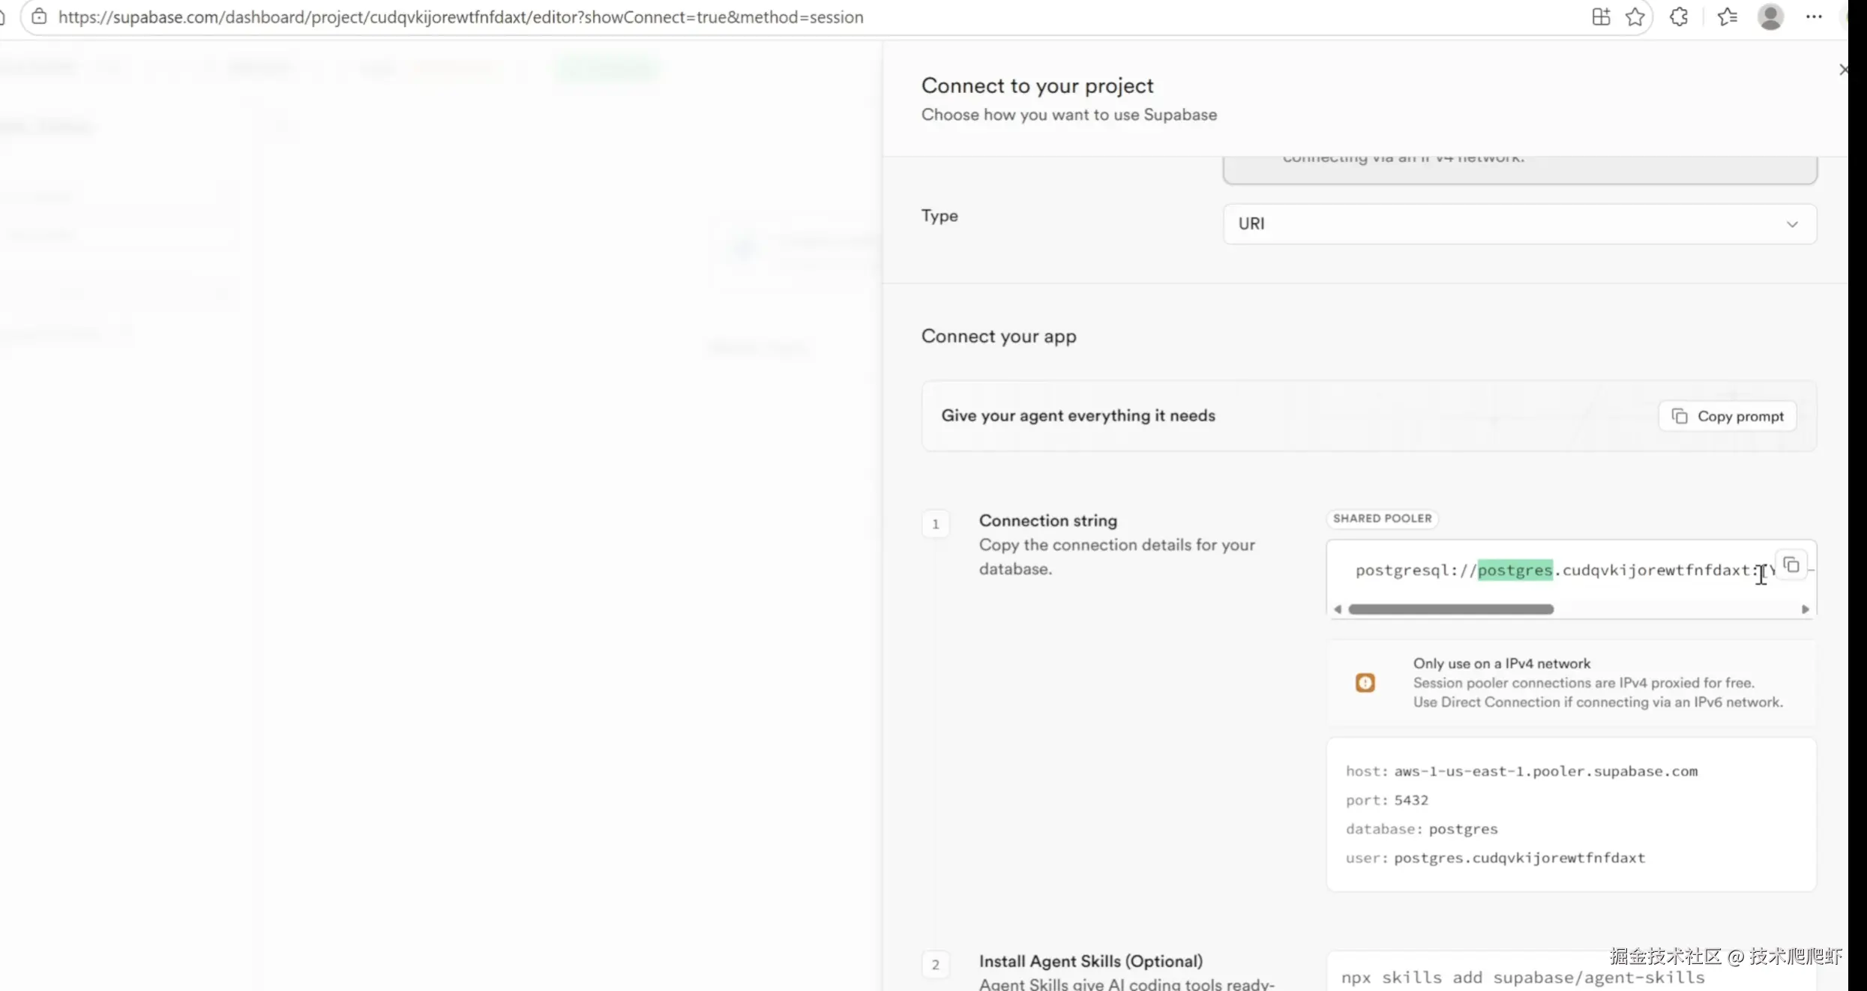Click the site info lock icon

(x=39, y=16)
